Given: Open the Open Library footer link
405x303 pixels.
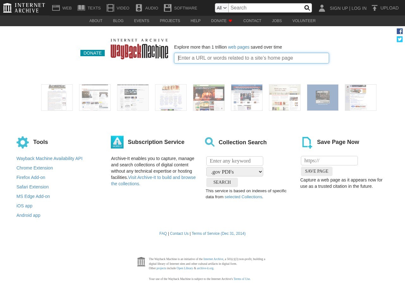Looking at the screenshot, I should tap(185, 268).
